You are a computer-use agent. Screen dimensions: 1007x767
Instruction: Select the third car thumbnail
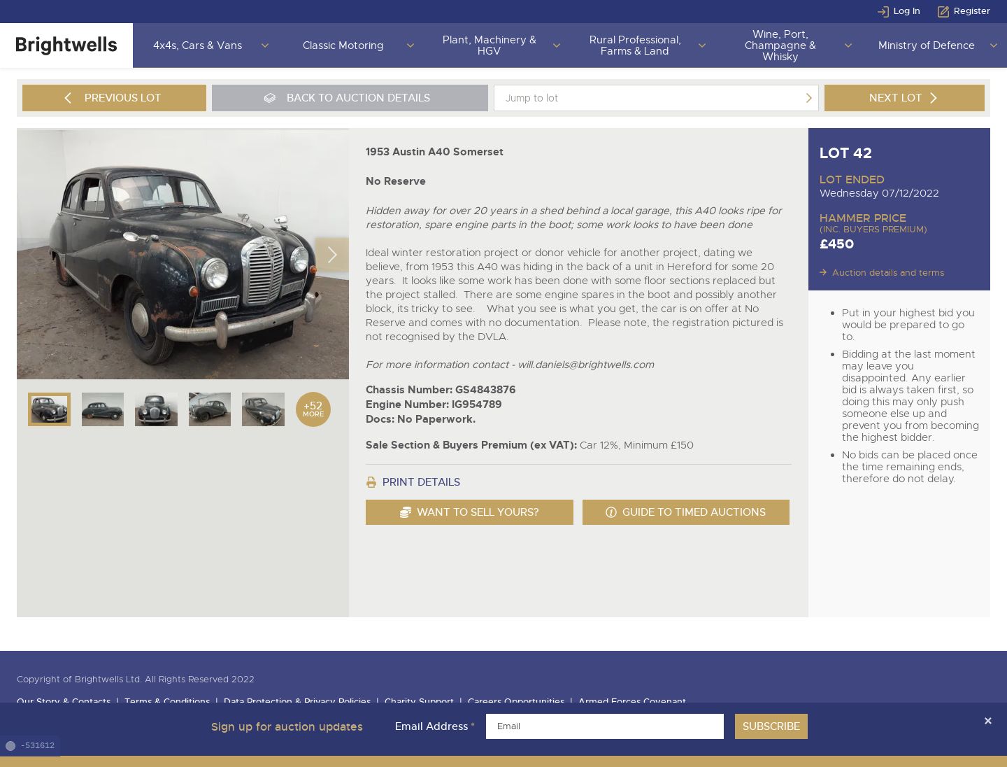pos(156,409)
